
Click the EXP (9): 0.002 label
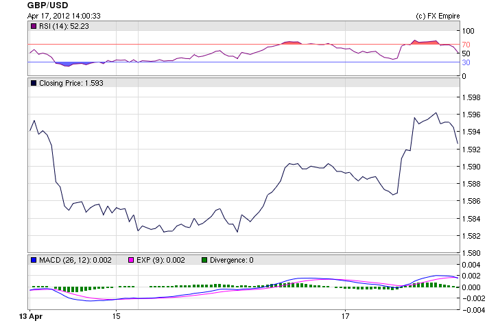click(x=161, y=260)
